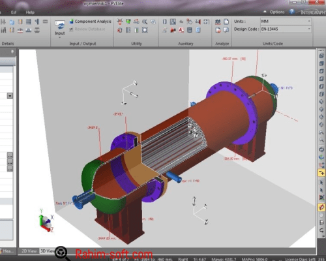Click the dark list table icon in Auxiliary bottom row
The width and height of the screenshot is (326, 261).
click(190, 30)
